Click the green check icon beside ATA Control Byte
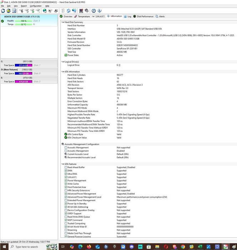 click(66, 134)
